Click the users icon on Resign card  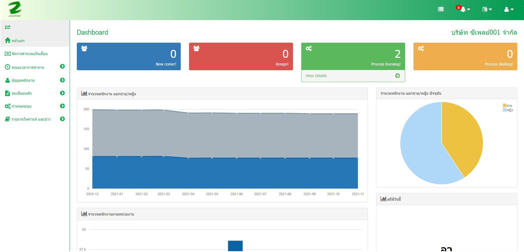coord(196,48)
